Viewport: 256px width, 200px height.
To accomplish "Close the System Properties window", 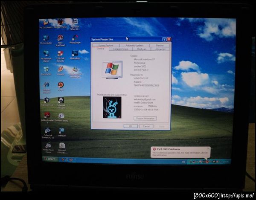I will 169,39.
